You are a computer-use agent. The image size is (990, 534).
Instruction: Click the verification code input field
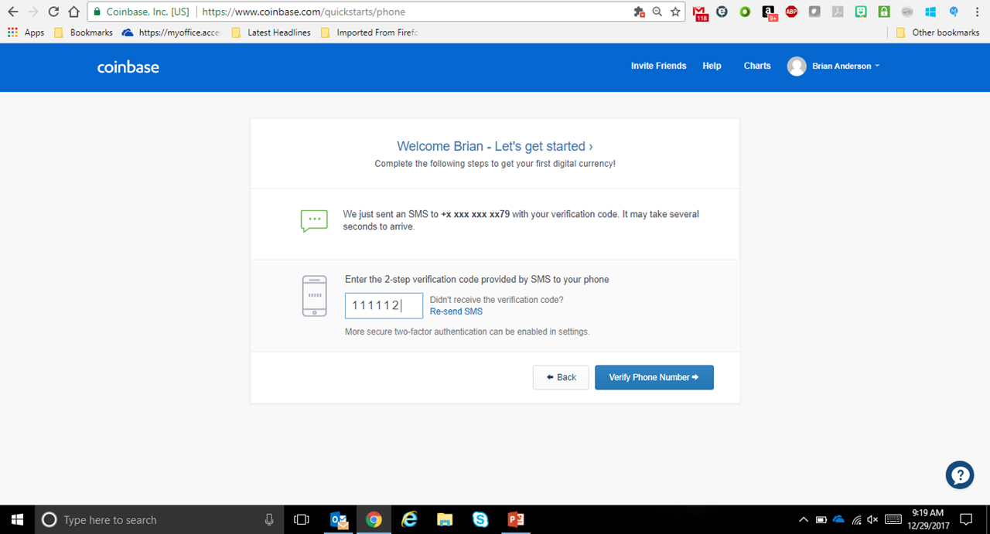coord(384,305)
